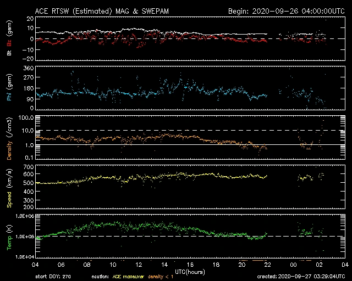Image resolution: width=352 pixels, height=281 pixels.
Task: Click the 'UTC(hours)' x-axis title
Action: click(x=190, y=272)
